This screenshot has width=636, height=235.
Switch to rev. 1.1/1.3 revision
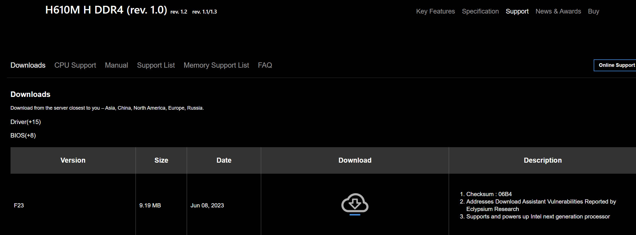click(204, 12)
